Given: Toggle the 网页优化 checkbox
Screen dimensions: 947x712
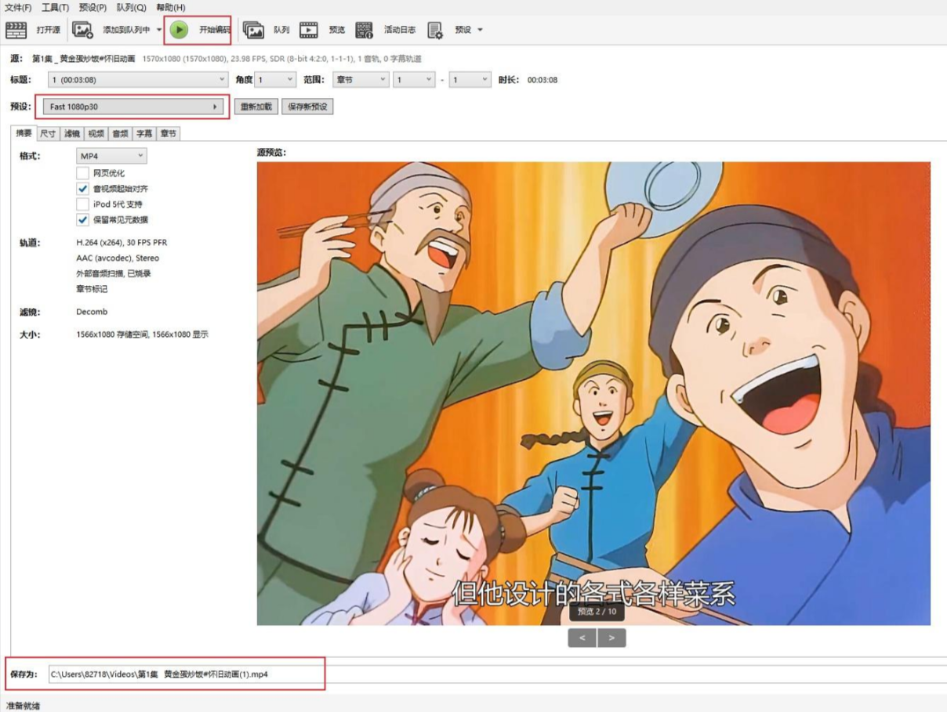Looking at the screenshot, I should (x=82, y=173).
